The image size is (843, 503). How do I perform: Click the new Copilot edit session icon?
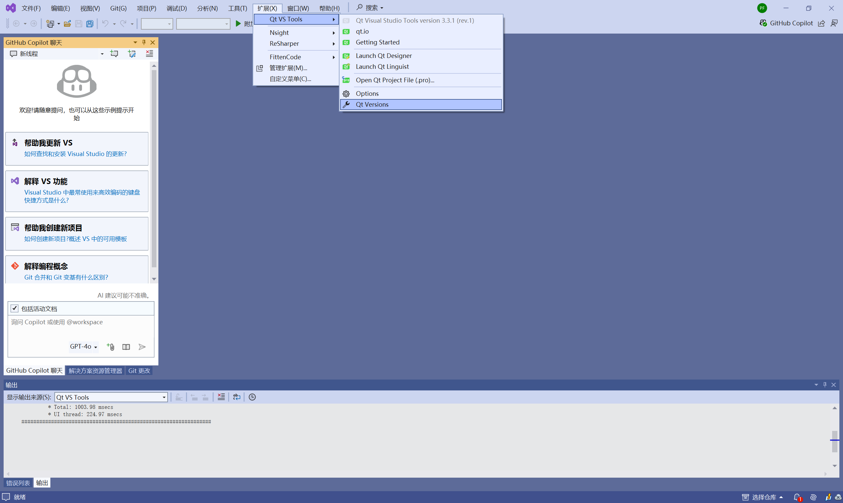132,54
